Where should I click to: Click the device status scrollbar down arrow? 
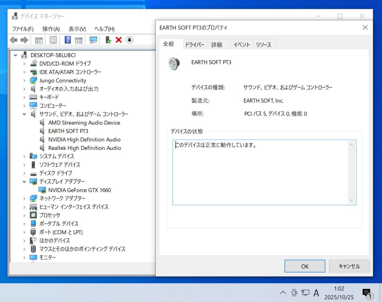(351, 200)
